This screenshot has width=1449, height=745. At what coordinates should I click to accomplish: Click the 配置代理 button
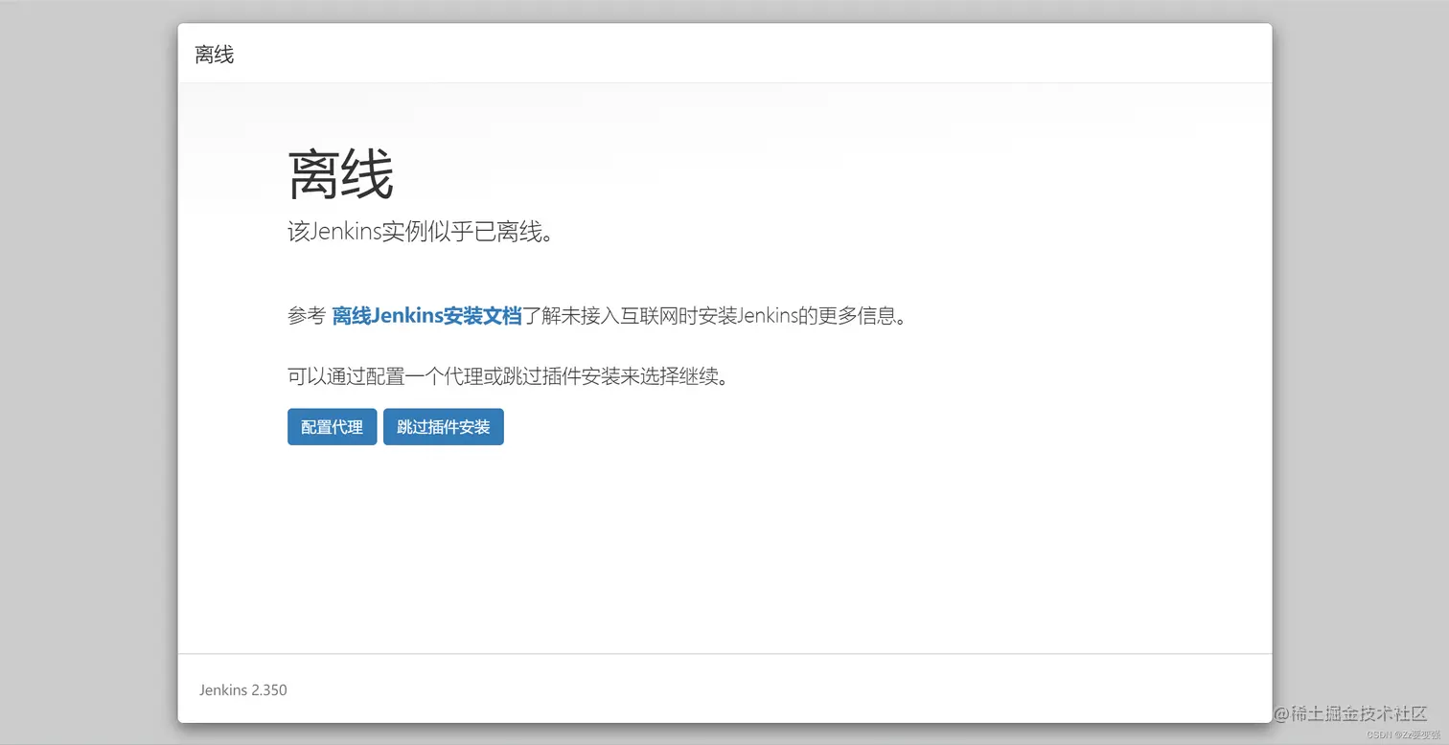coord(332,427)
